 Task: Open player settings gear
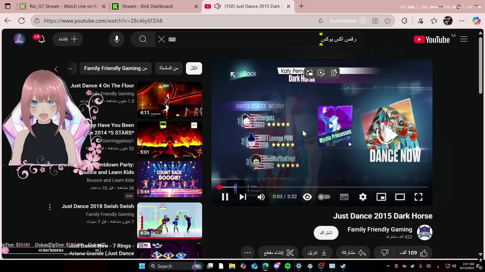(363, 197)
